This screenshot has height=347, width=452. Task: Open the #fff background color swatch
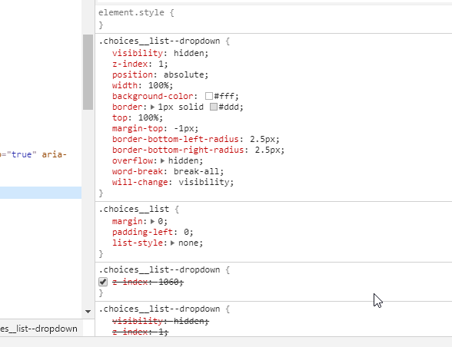(209, 96)
